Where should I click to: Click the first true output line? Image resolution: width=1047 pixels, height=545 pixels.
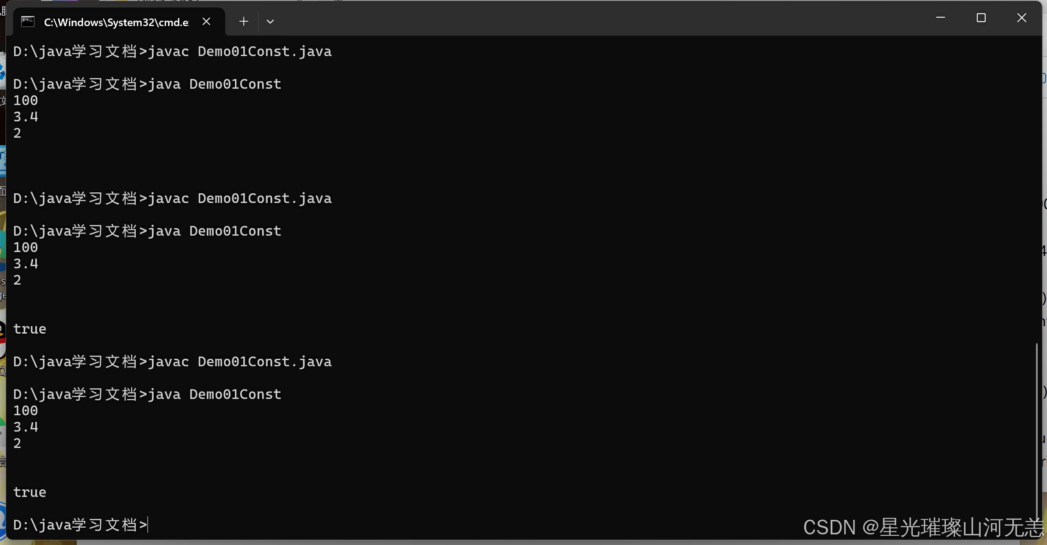pos(30,329)
